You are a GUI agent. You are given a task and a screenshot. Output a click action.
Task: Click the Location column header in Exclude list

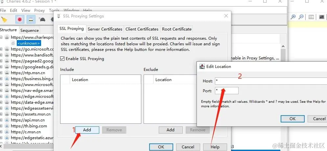click(175, 79)
